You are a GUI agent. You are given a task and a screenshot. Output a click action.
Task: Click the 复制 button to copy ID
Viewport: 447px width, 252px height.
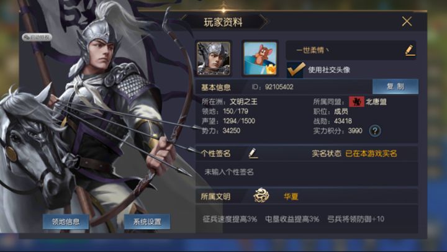tap(395, 86)
